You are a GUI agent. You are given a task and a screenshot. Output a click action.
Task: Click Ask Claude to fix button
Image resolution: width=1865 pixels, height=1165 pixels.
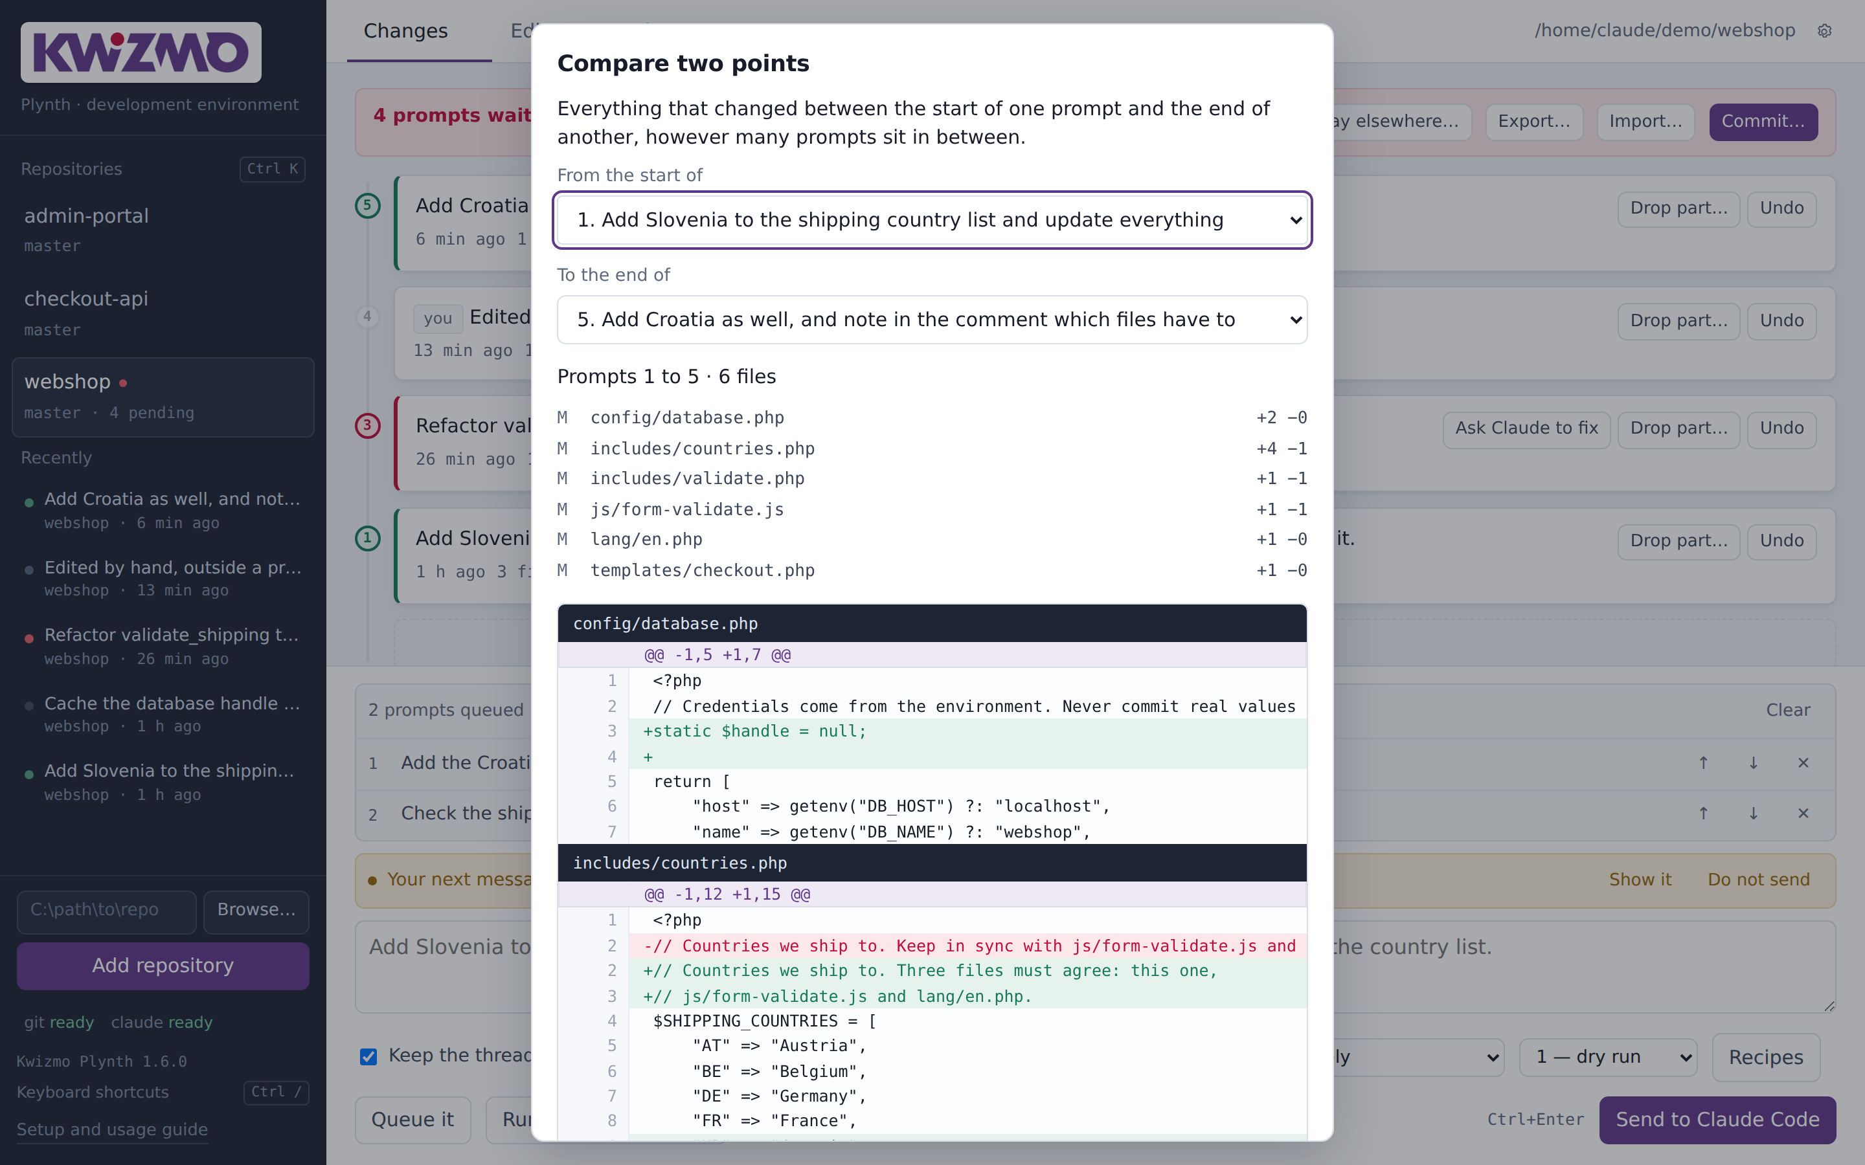point(1526,428)
